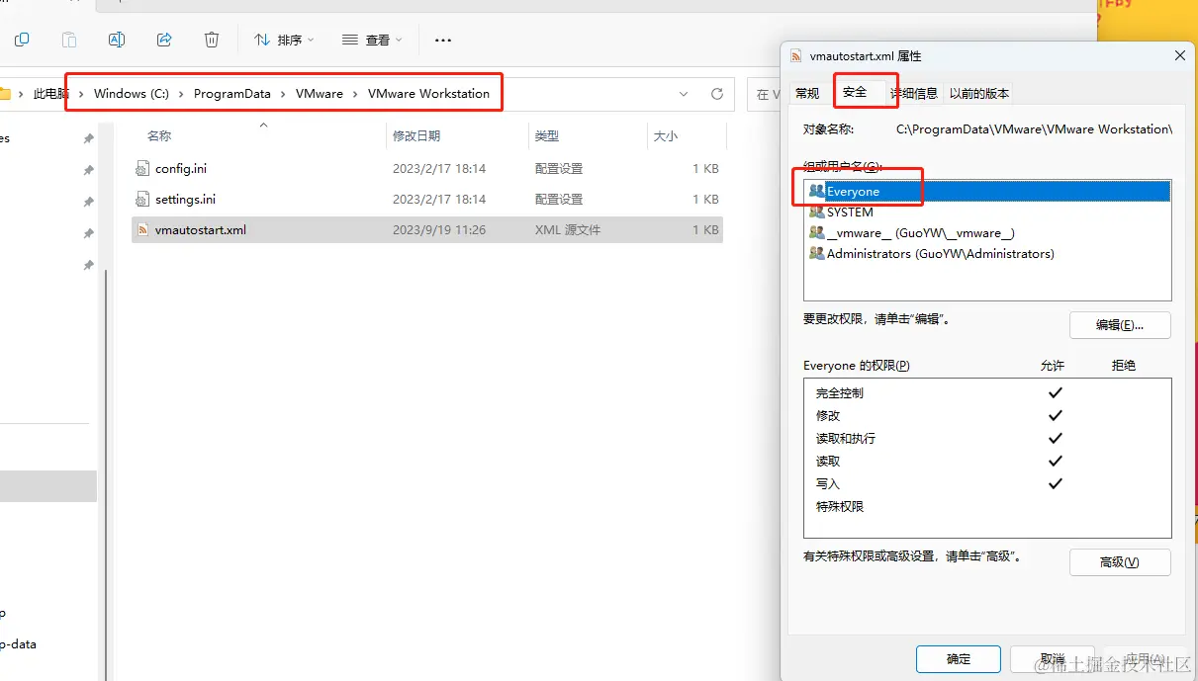This screenshot has height=681, width=1198.
Task: Click the Paste icon in Explorer toolbar
Action: click(x=69, y=40)
